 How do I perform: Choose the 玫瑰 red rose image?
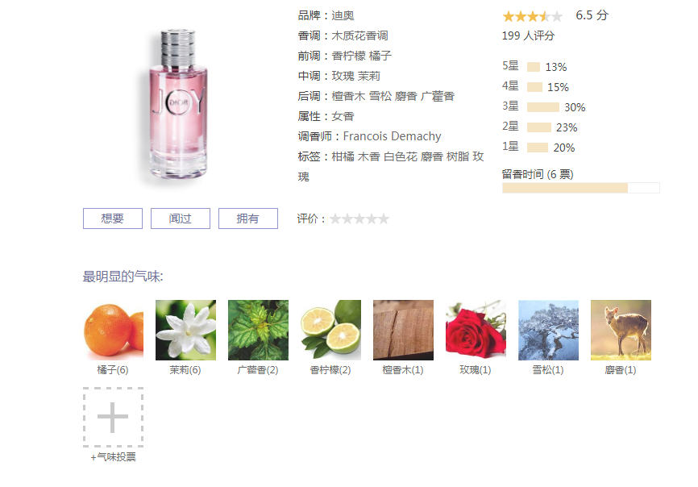pyautogui.click(x=476, y=330)
